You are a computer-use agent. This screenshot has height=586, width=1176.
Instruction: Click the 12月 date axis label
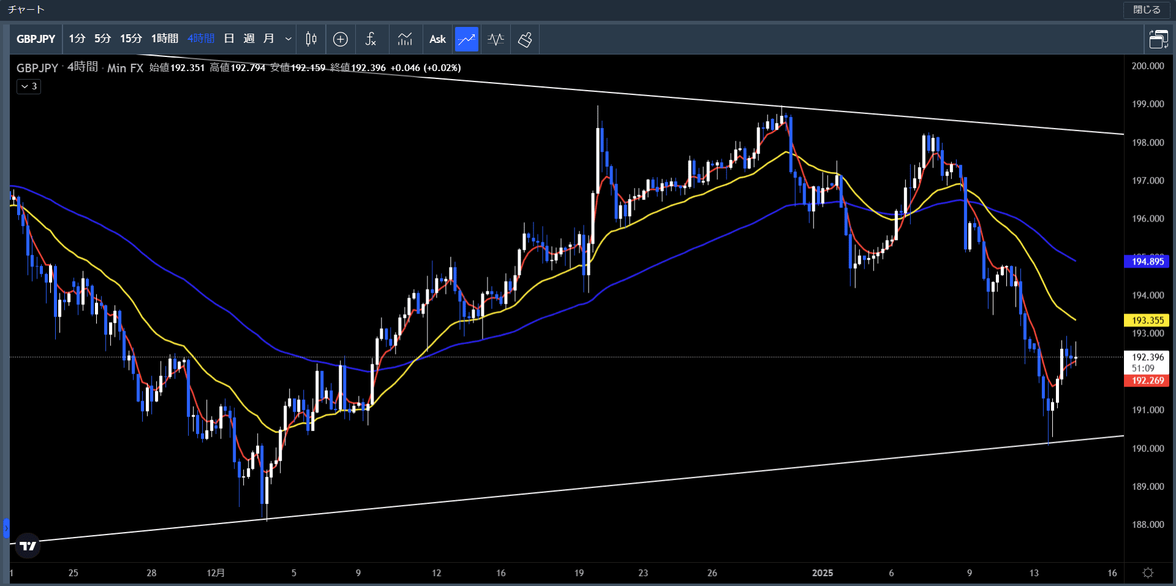[216, 573]
